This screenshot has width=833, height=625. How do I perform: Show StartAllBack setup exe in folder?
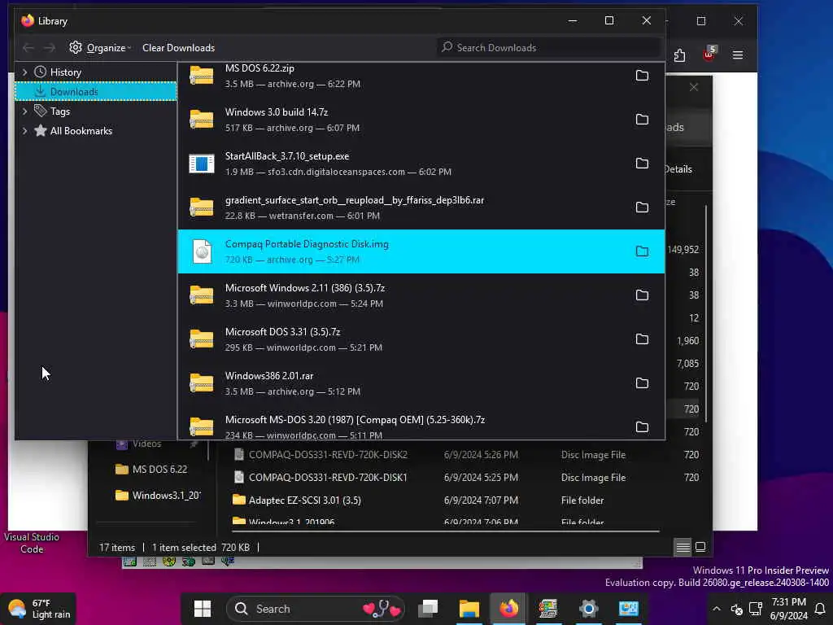click(x=642, y=163)
